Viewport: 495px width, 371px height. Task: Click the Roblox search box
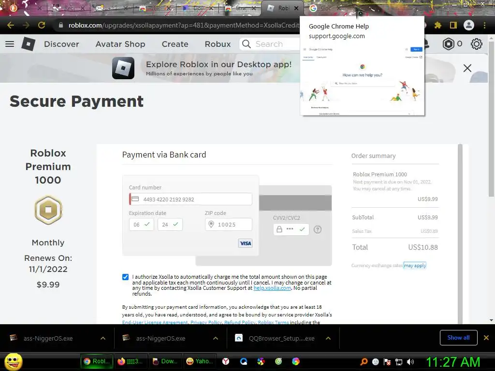point(270,44)
